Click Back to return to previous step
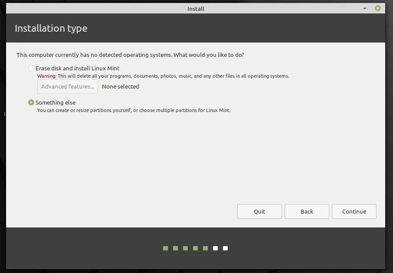Viewport: 393px width, 273px height. click(307, 211)
